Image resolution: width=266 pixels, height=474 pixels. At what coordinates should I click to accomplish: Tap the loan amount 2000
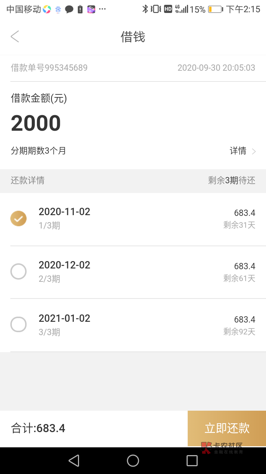(x=36, y=123)
